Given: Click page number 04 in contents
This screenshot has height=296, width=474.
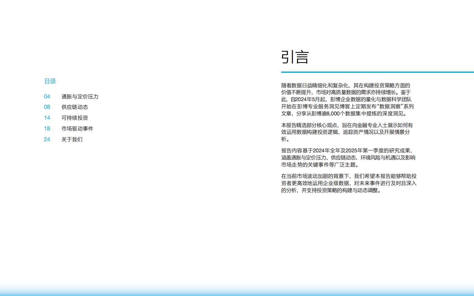Looking at the screenshot, I should coord(47,97).
